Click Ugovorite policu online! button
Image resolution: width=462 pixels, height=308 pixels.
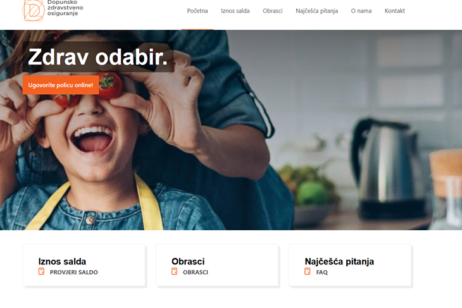pos(61,85)
